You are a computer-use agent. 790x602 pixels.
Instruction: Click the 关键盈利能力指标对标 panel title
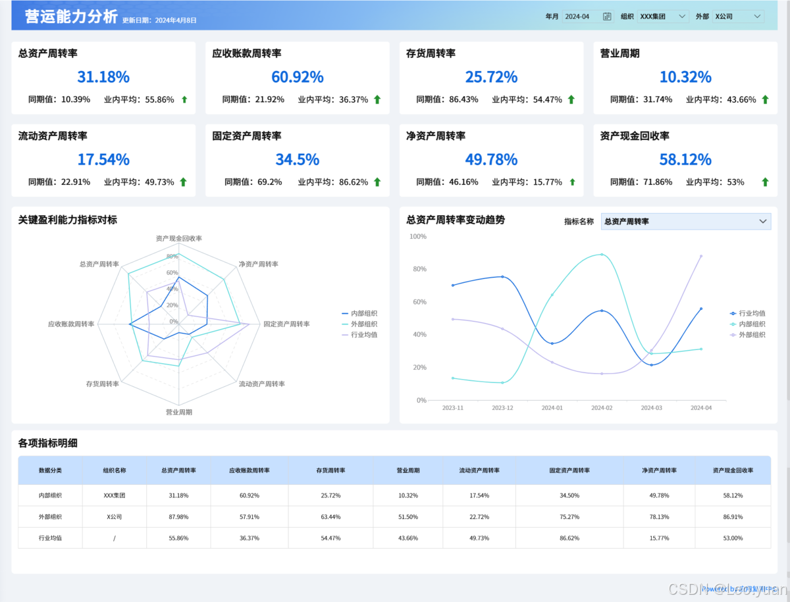[68, 220]
